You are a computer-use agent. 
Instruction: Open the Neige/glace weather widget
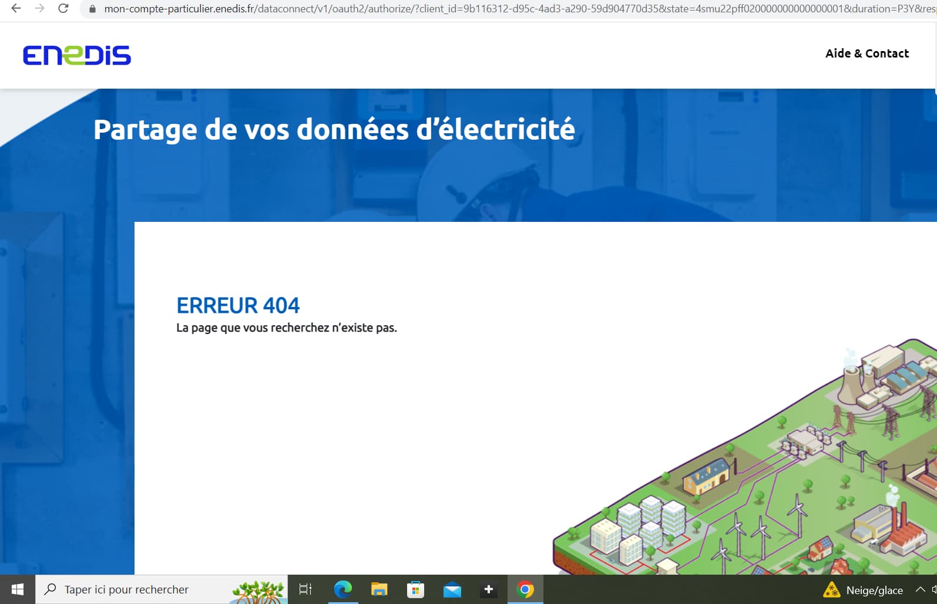click(x=863, y=590)
